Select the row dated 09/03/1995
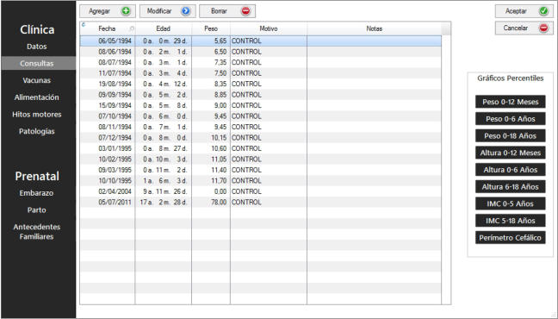The image size is (558, 319). click(261, 170)
